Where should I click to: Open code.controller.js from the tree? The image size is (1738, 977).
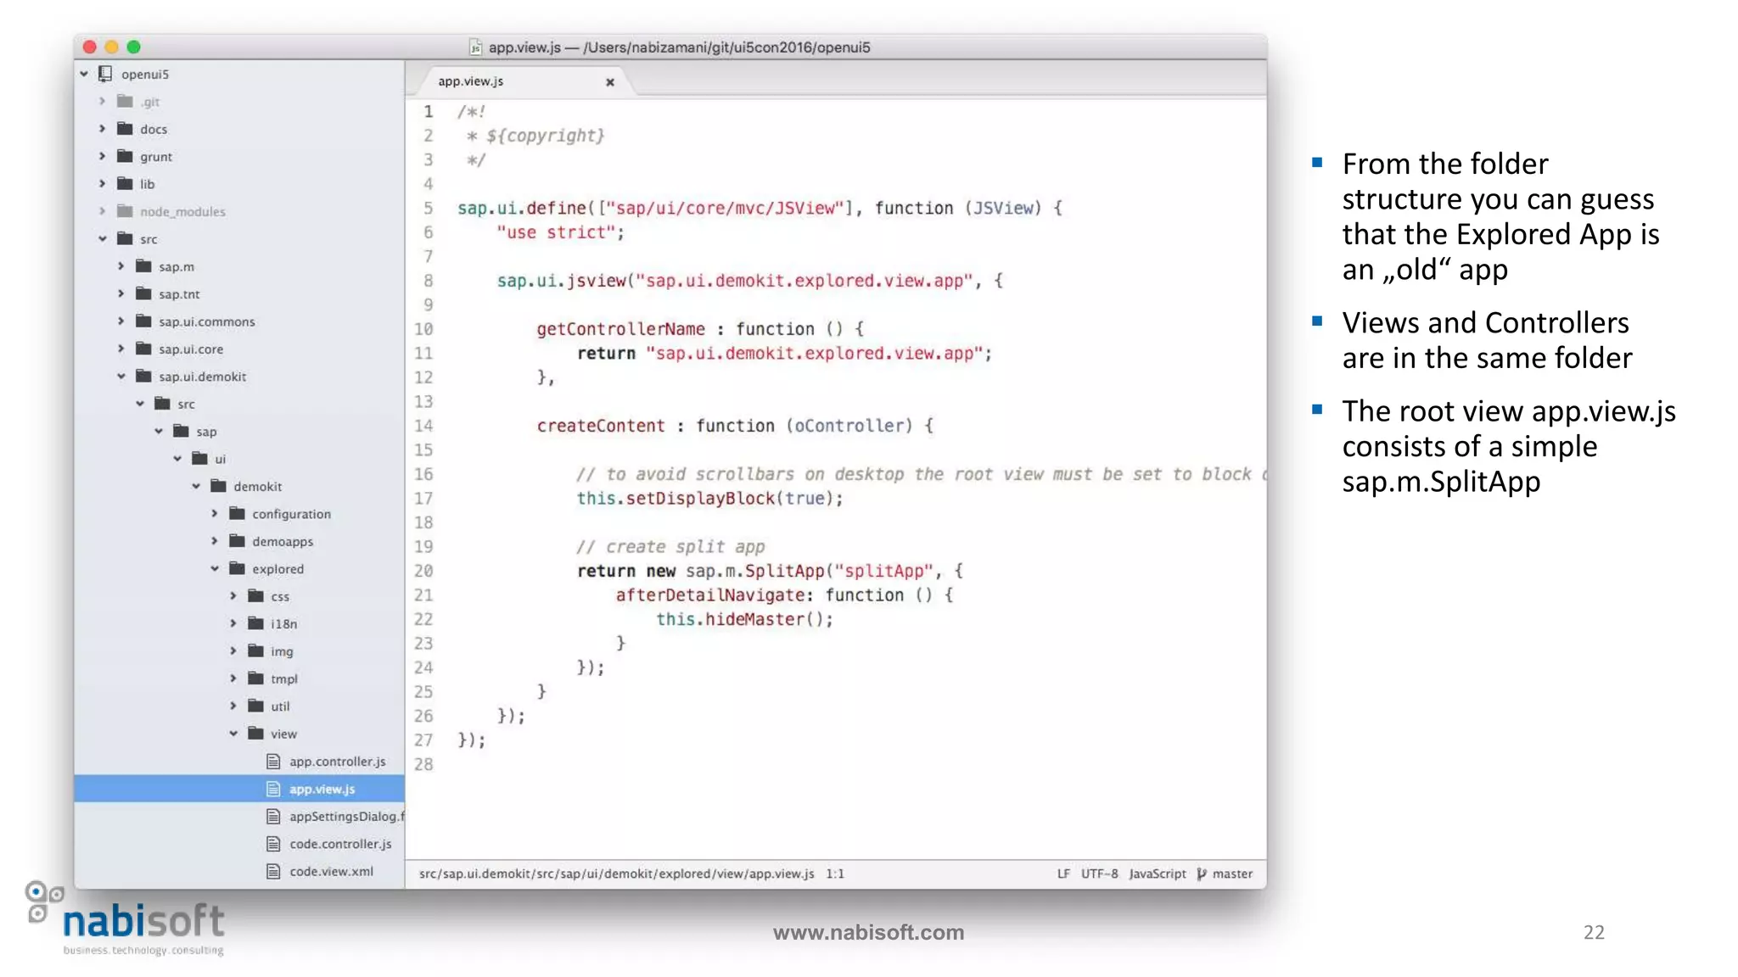click(339, 844)
